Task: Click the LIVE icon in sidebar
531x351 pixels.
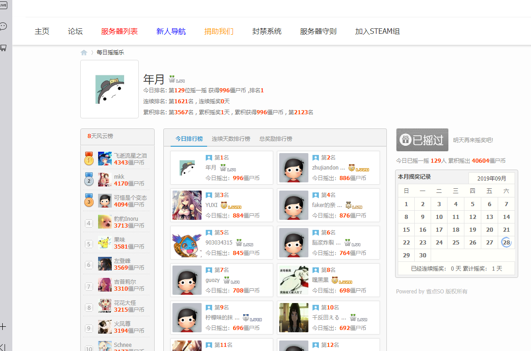Action: (3, 5)
